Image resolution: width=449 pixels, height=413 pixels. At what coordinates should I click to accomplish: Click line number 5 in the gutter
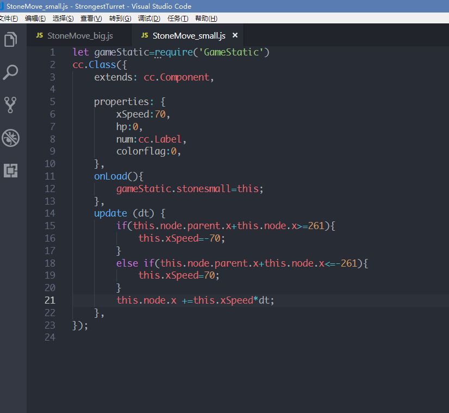(53, 102)
